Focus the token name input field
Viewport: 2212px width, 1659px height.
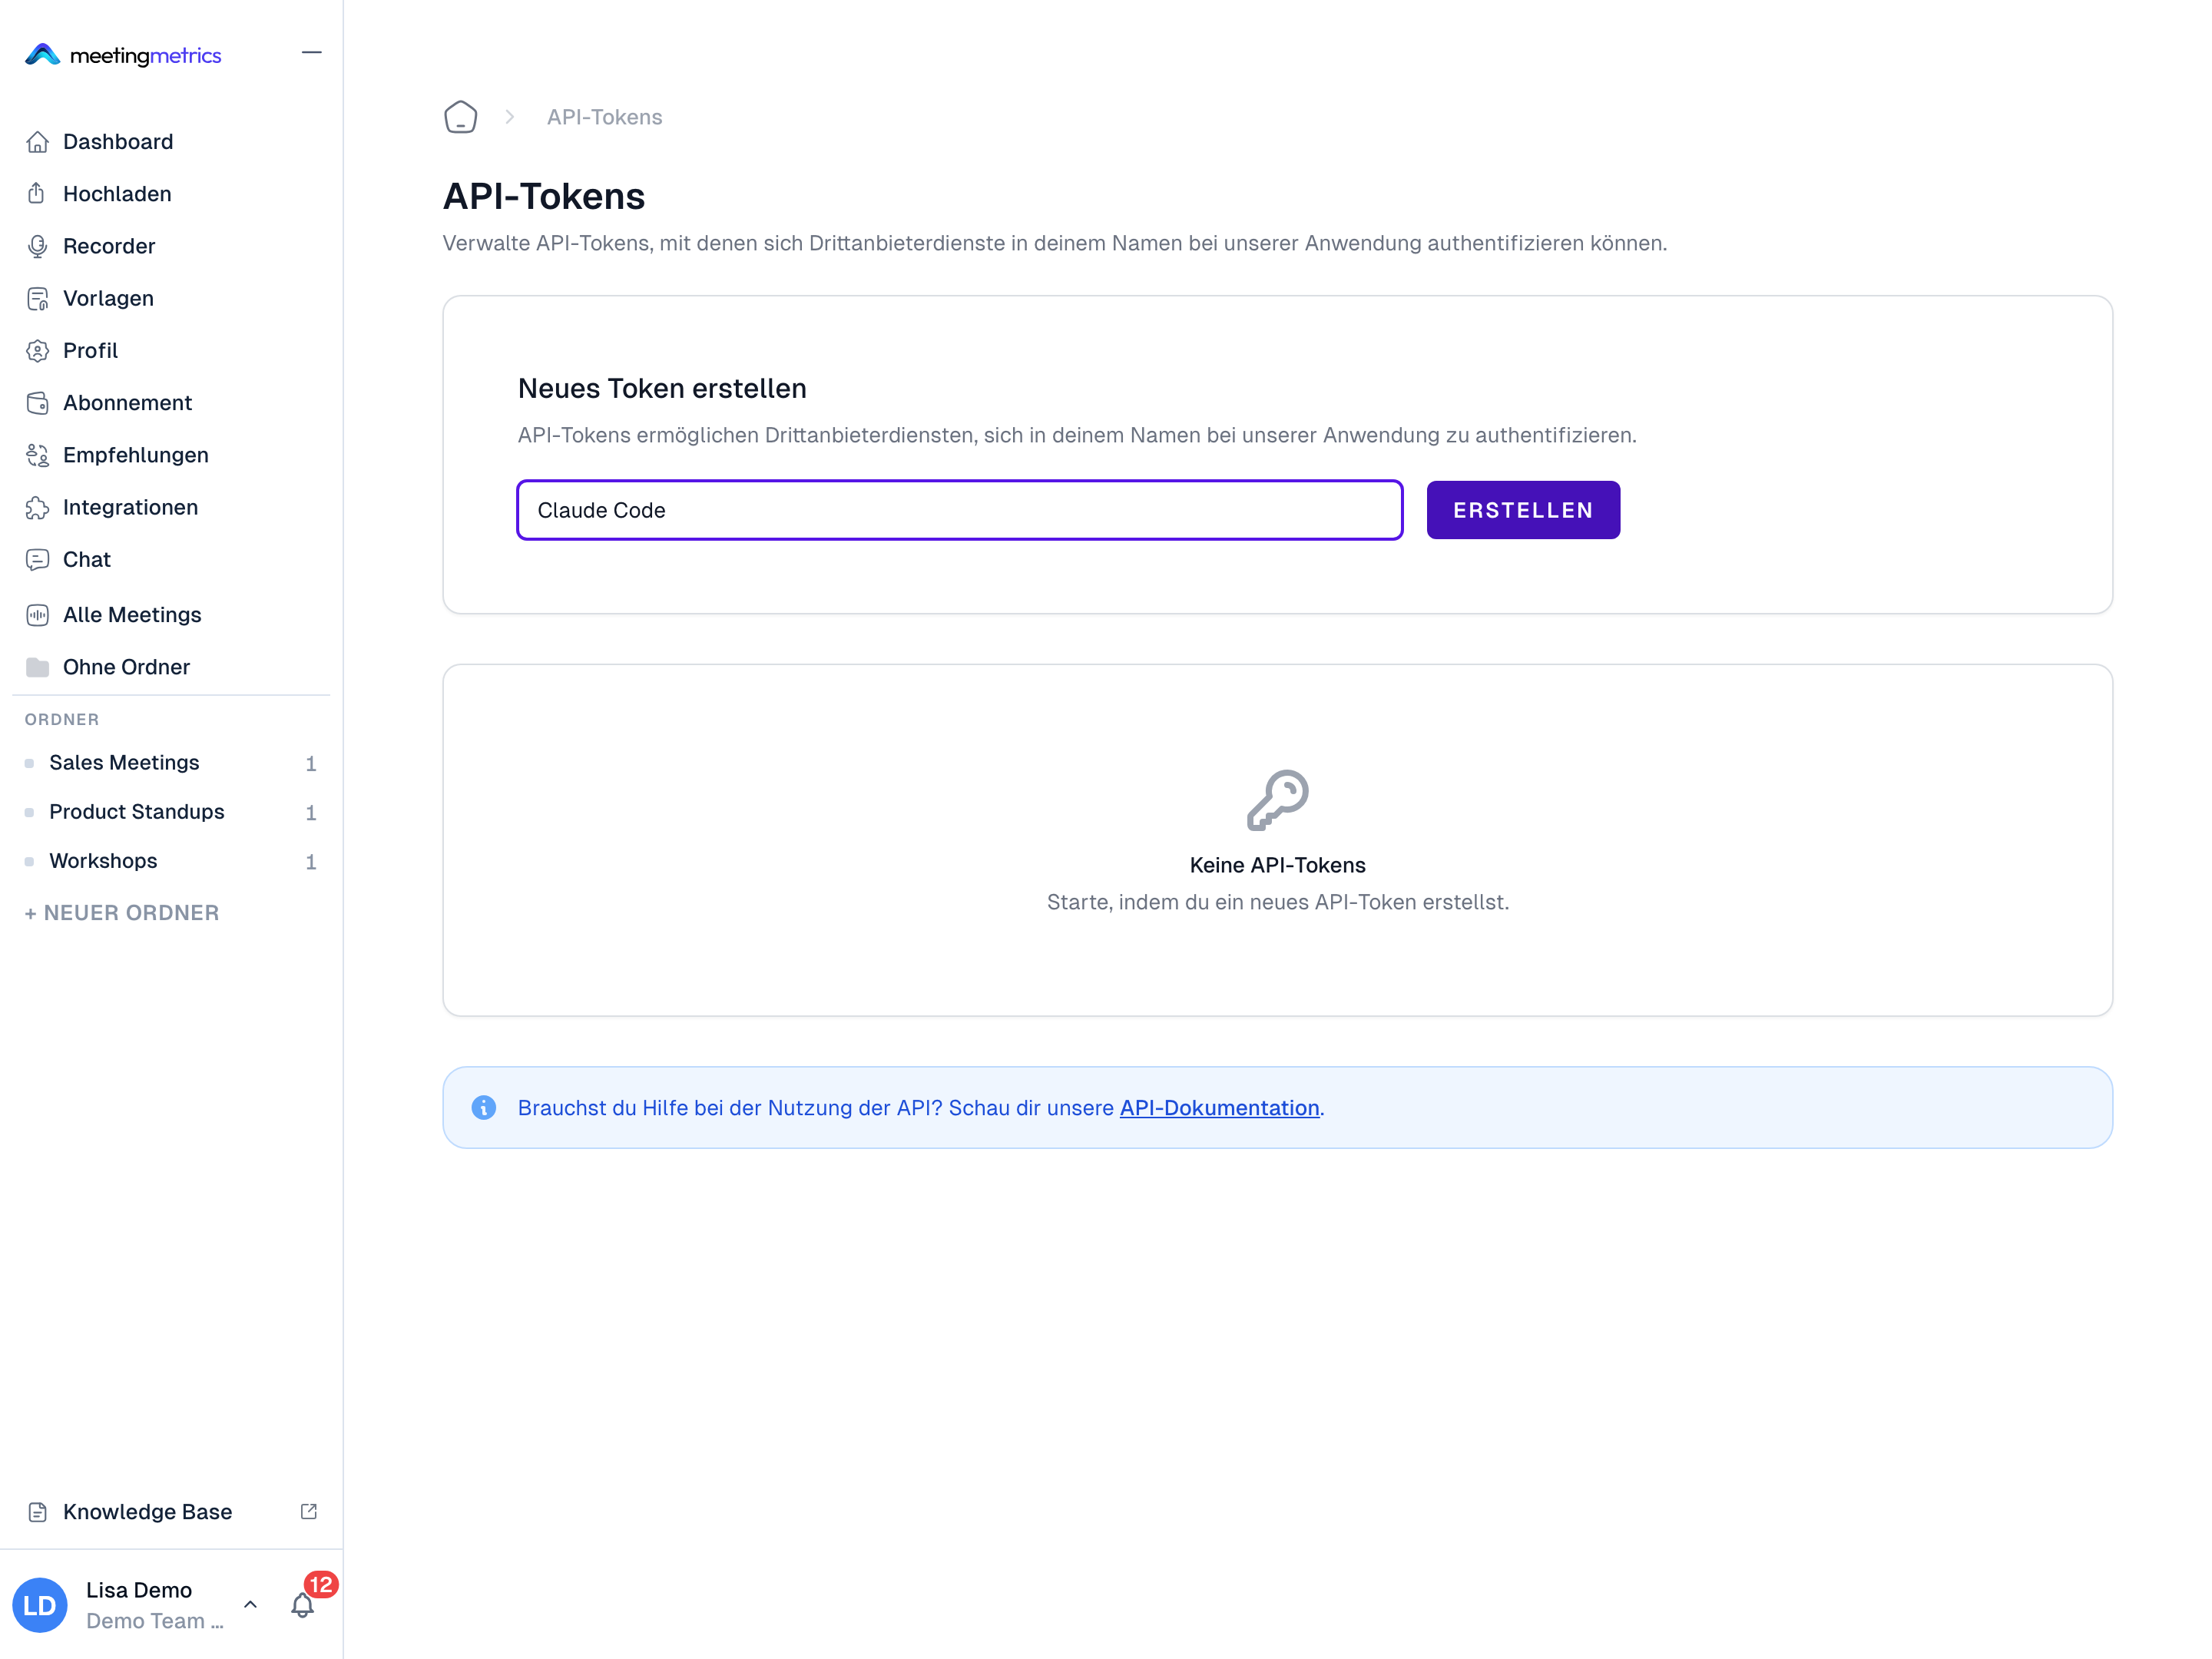click(960, 510)
